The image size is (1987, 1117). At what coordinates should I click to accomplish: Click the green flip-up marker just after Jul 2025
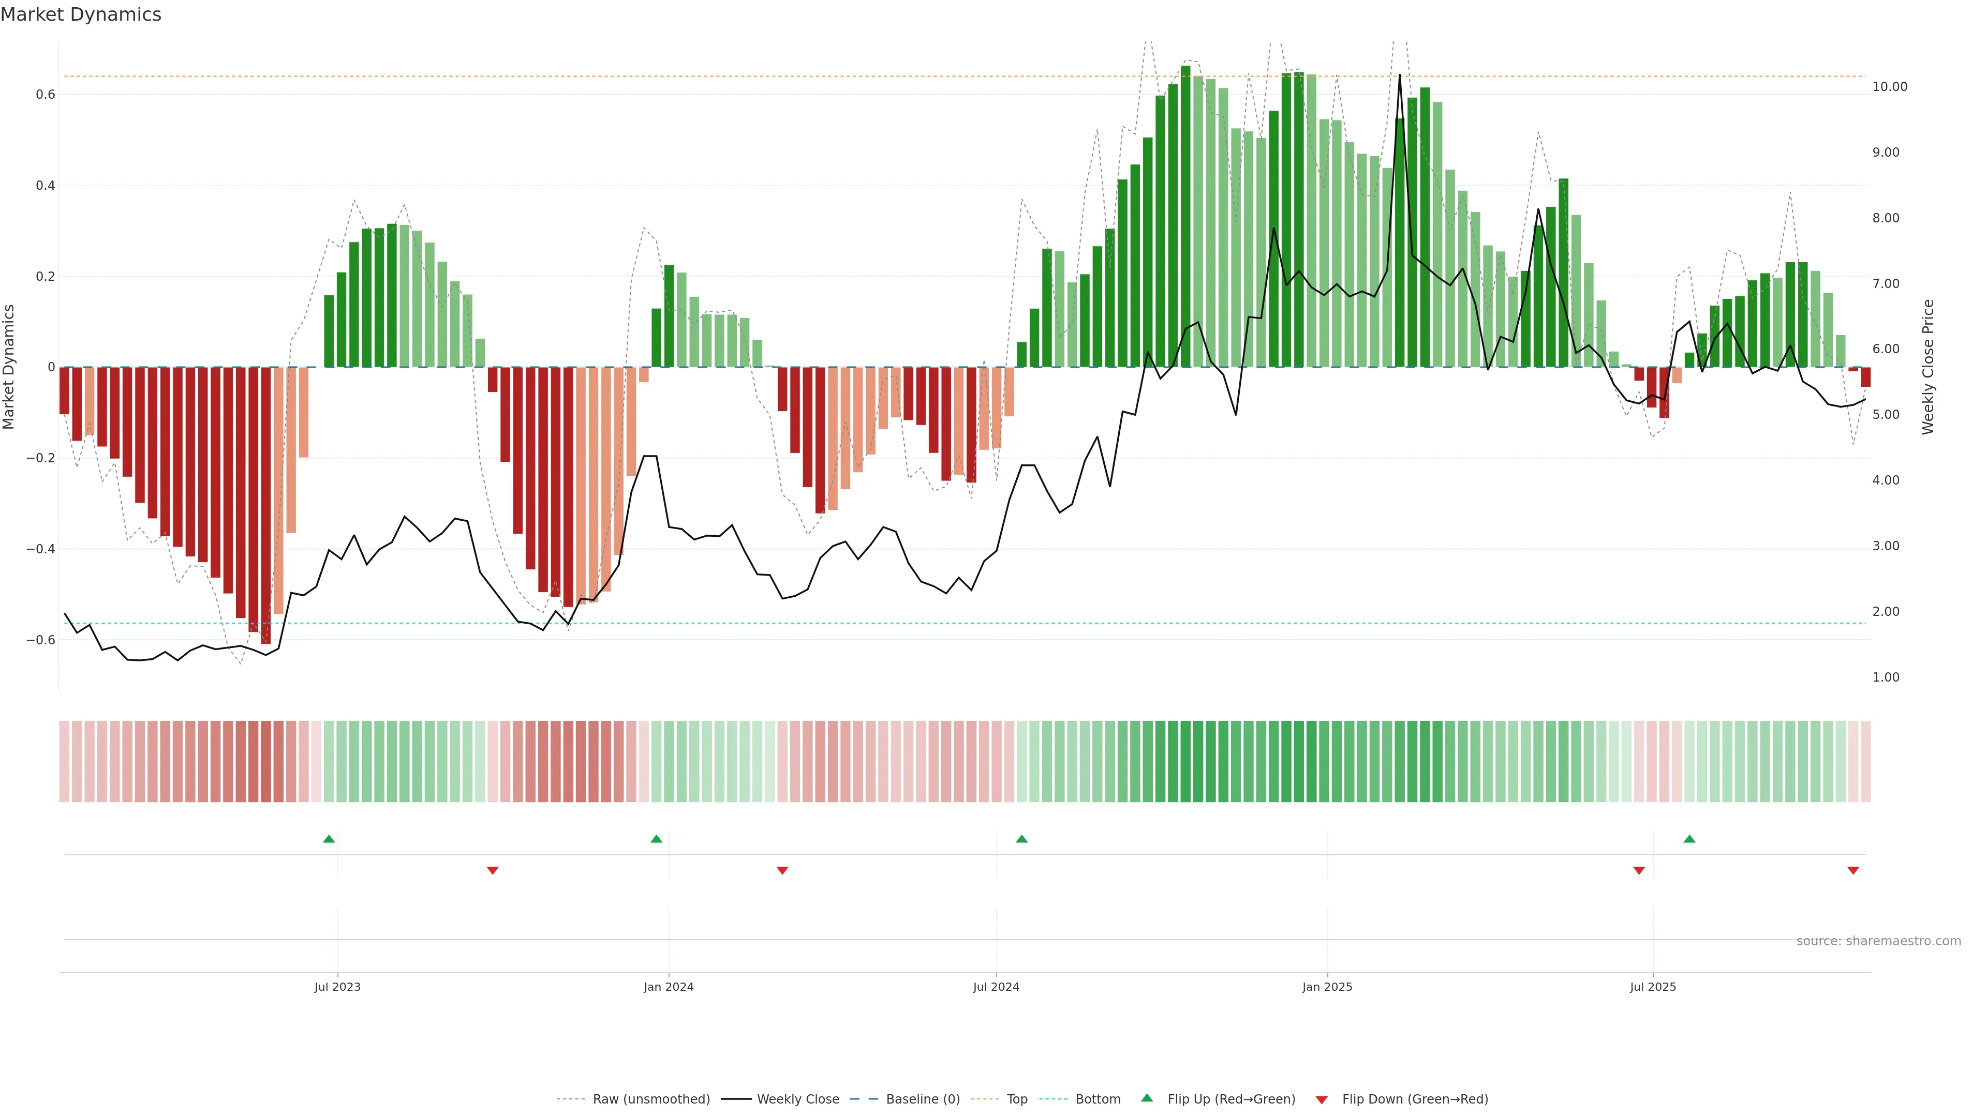pyautogui.click(x=1689, y=839)
